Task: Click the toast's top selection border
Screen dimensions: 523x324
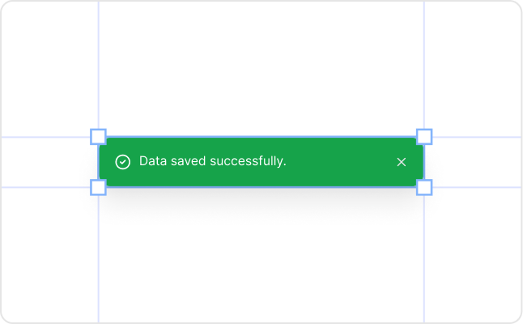Action: point(259,137)
